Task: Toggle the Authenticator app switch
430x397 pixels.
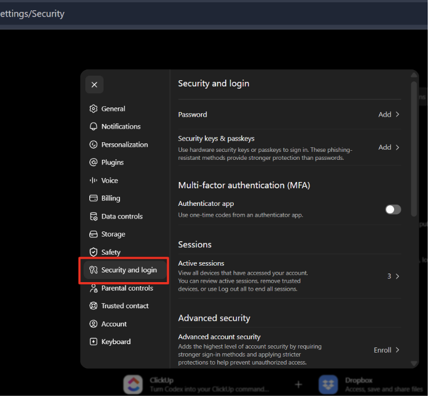Action: click(394, 210)
